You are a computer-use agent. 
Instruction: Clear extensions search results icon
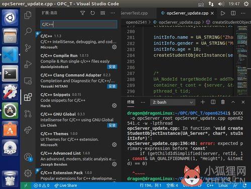coord(103,13)
